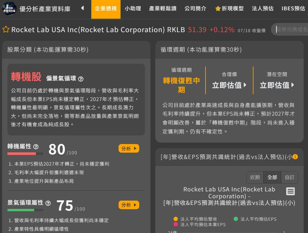Click the 優分析產業資料庫 logo avatar

(9, 8)
